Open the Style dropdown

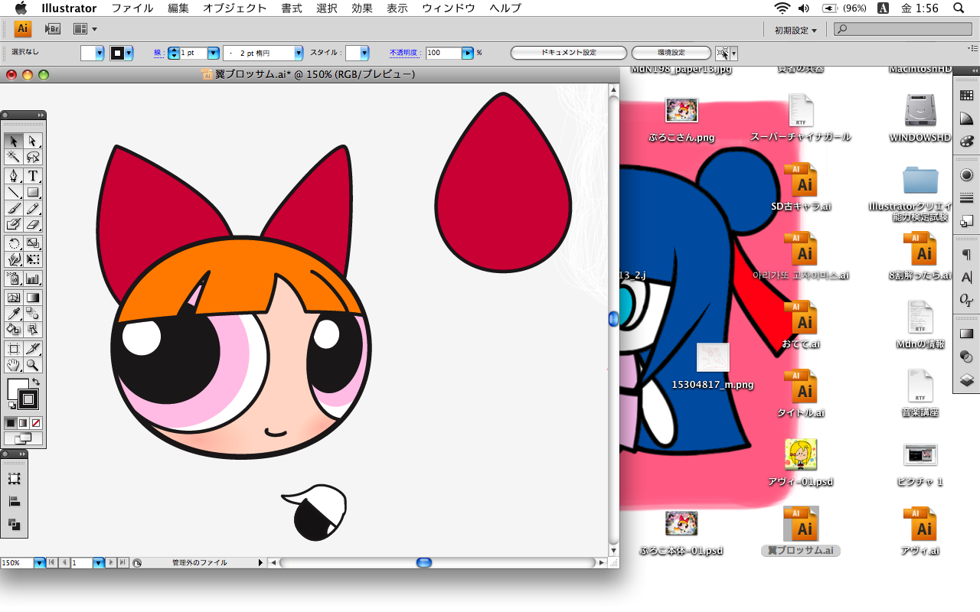[x=364, y=53]
